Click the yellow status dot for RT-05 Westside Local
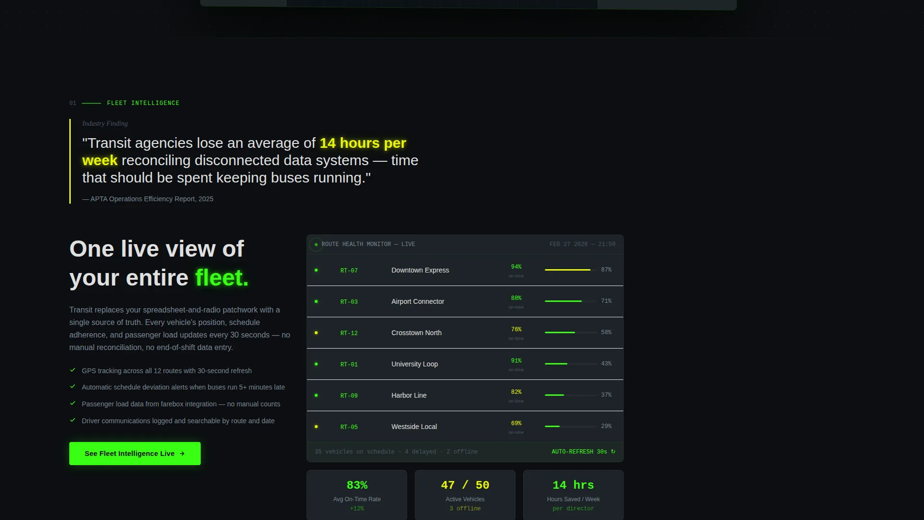924x520 pixels. tap(316, 427)
